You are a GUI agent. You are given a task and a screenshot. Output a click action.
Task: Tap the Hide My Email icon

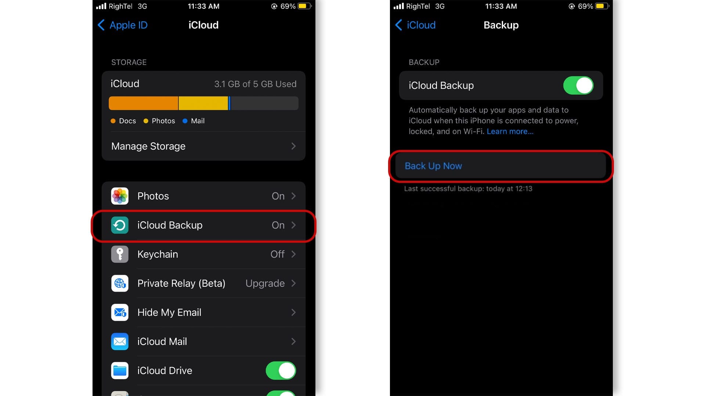click(120, 312)
